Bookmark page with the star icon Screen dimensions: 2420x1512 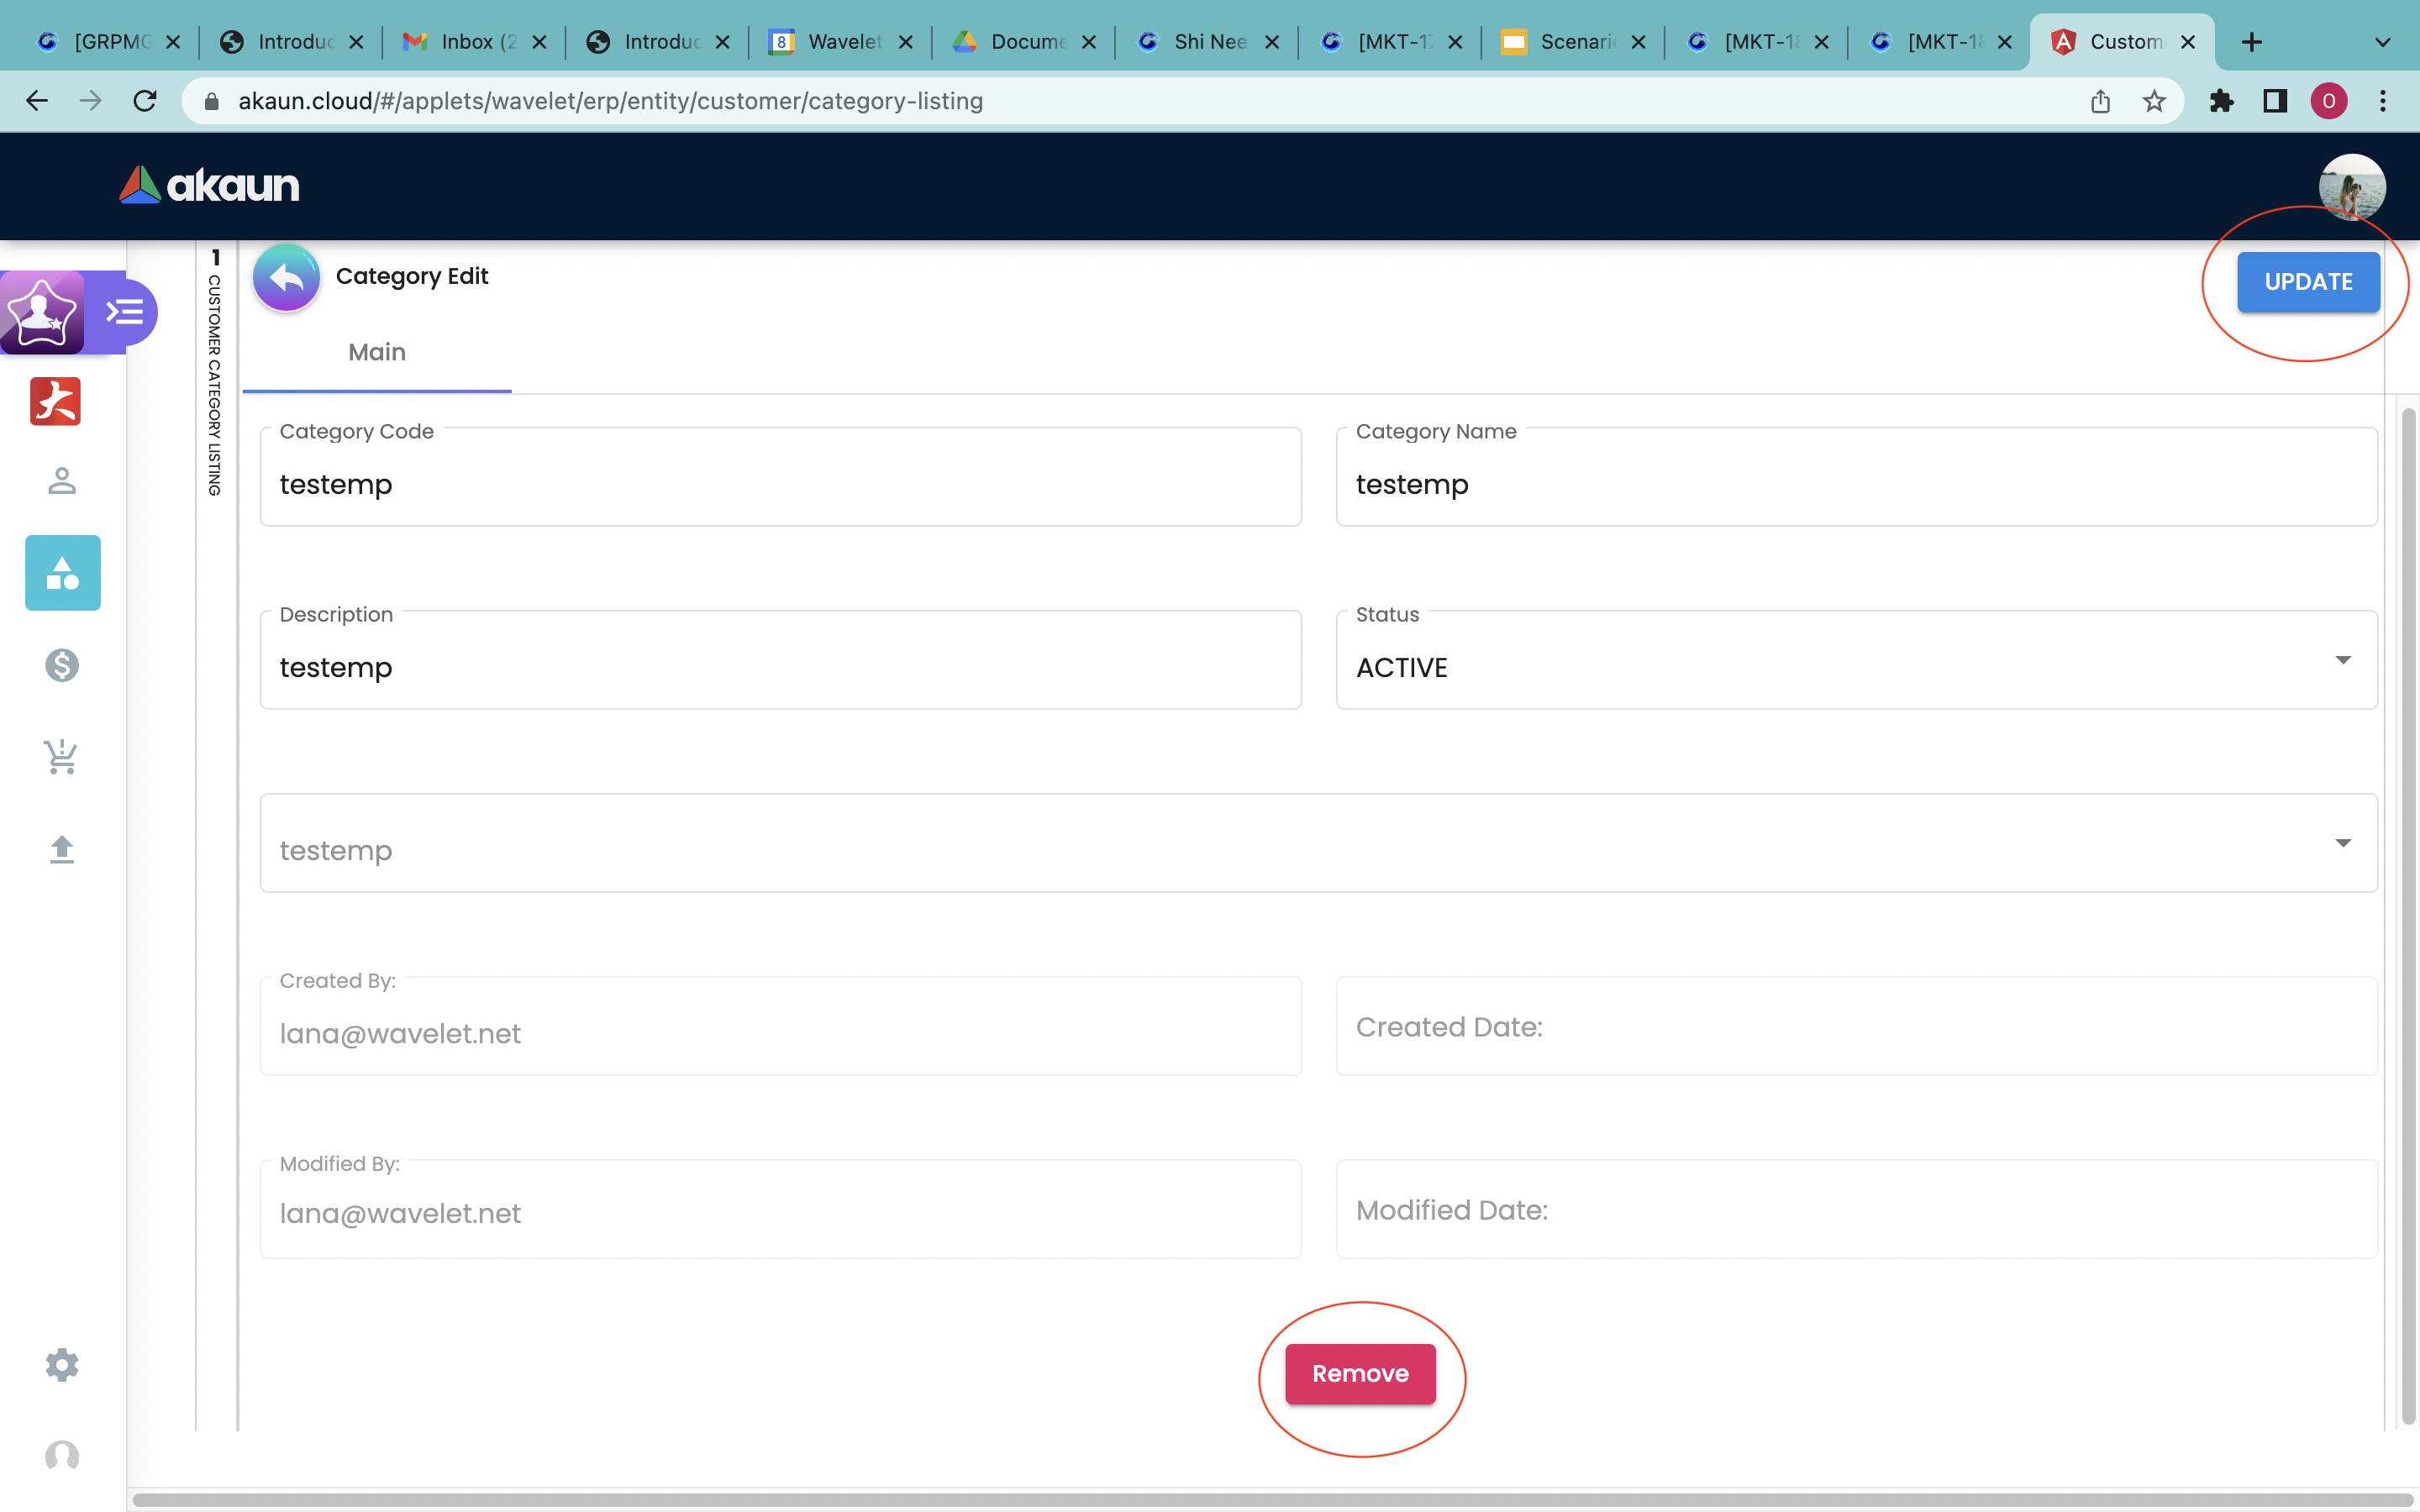point(2154,101)
